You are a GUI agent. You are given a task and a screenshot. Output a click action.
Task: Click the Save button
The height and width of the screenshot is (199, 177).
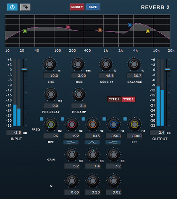[x=93, y=7]
